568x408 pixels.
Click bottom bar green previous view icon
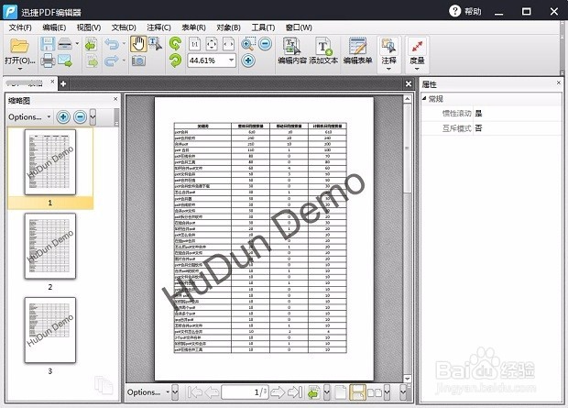(x=313, y=392)
